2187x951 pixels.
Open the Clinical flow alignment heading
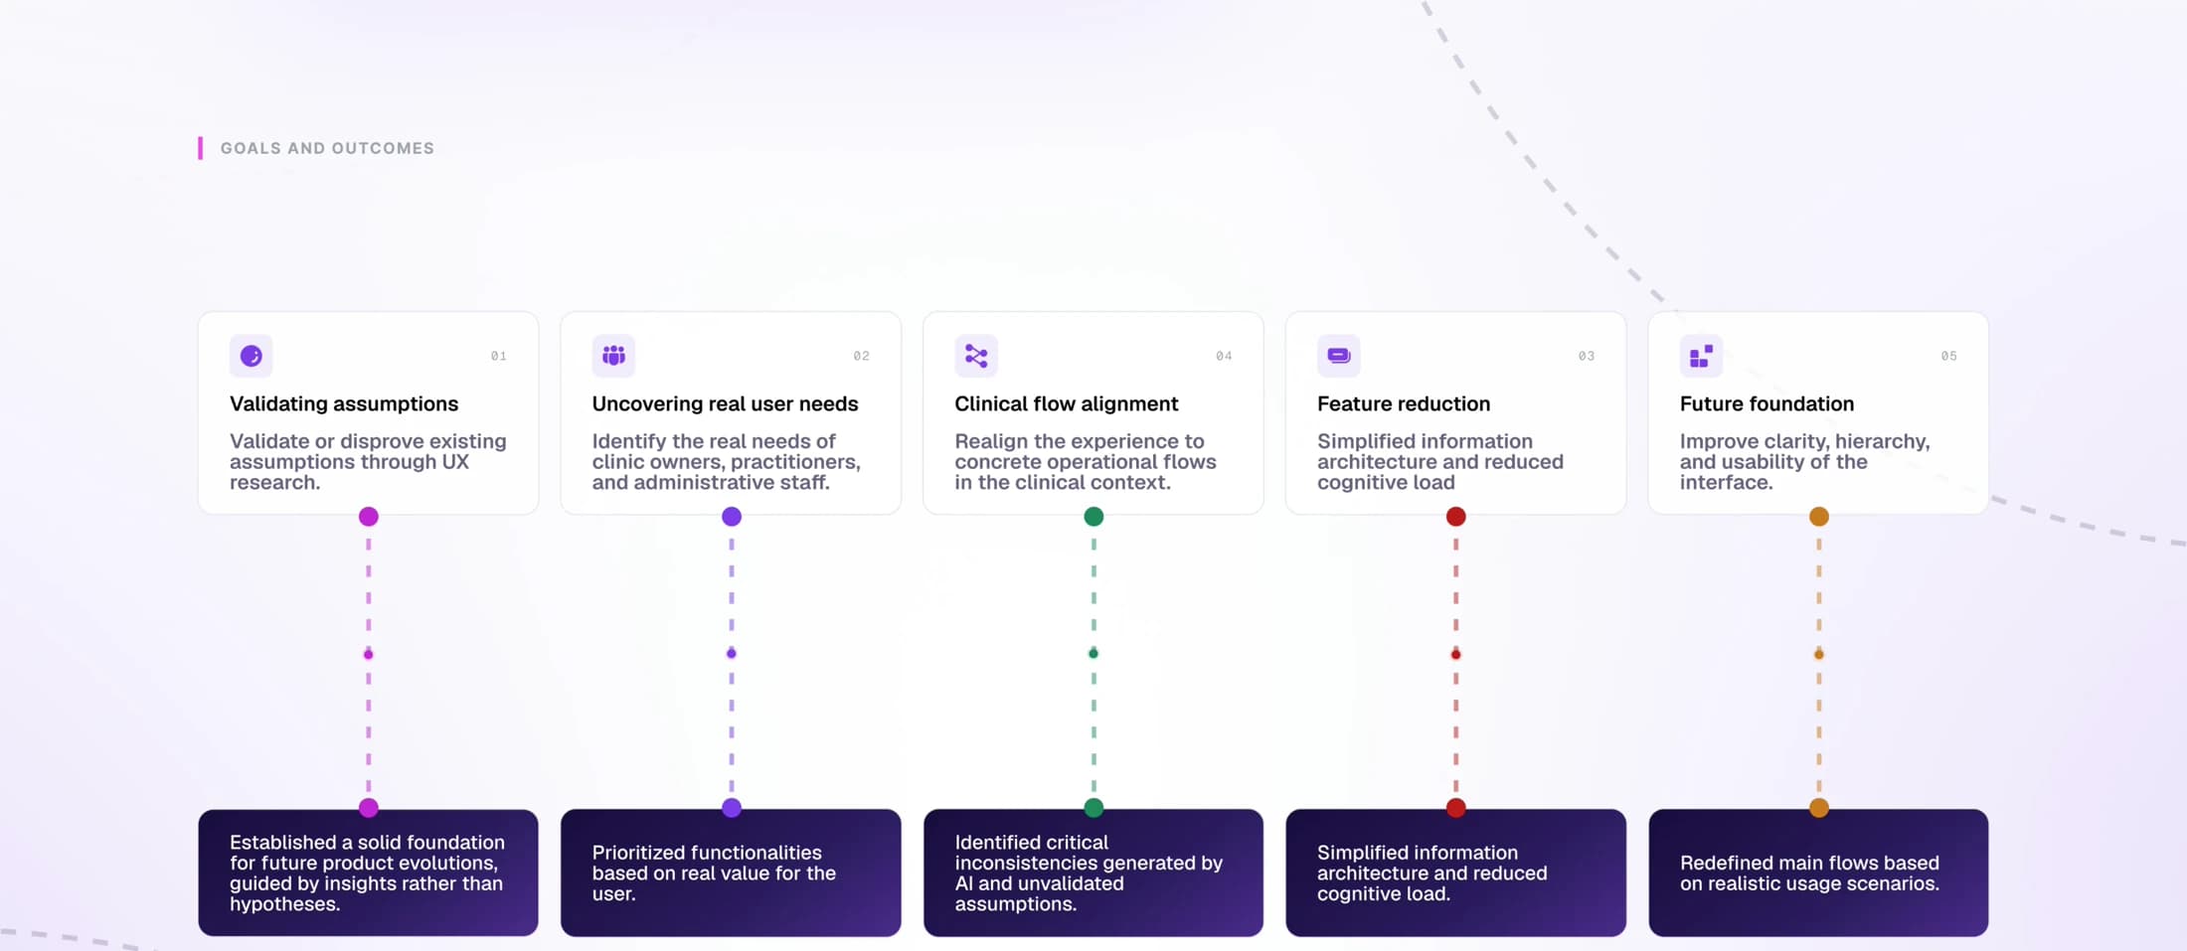[1067, 404]
